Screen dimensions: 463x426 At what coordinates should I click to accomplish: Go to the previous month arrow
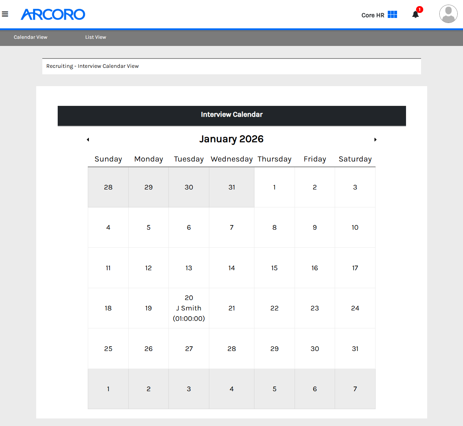click(88, 140)
